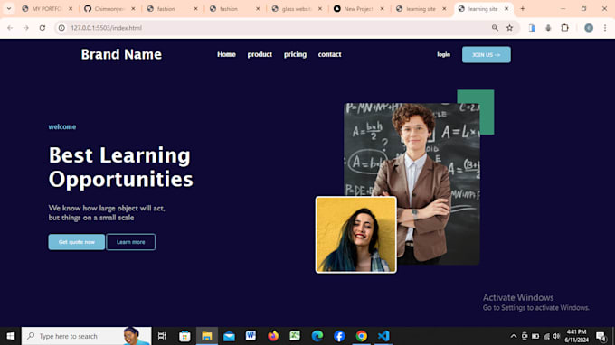Click the Best Learning Opportunities heading
The image size is (615, 345).
121,167
